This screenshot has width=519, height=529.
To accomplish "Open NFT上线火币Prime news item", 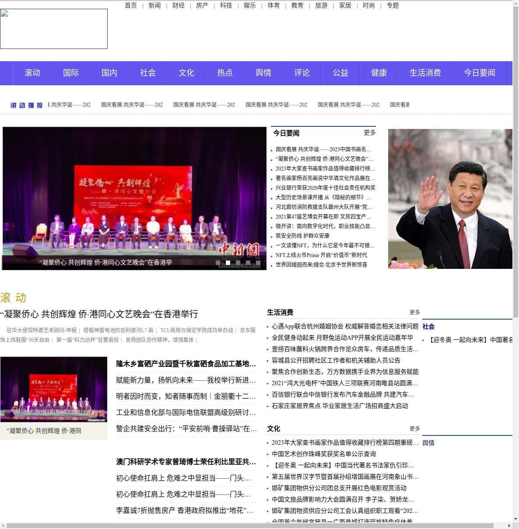I will point(321,255).
